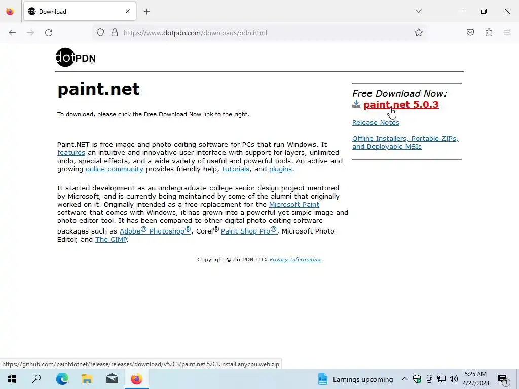
Task: Open the Firefox hamburger menu
Action: [507, 32]
